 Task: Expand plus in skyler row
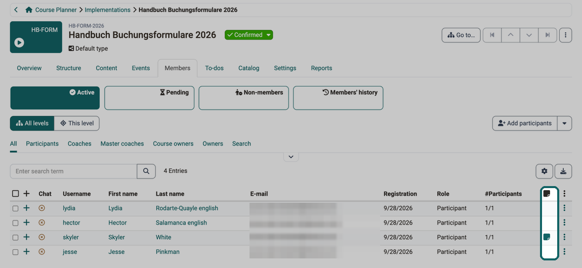[26, 237]
